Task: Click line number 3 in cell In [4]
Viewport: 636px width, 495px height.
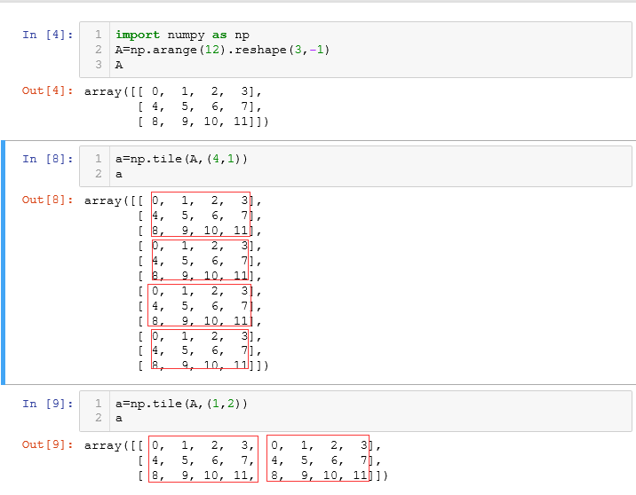Action: coord(99,65)
